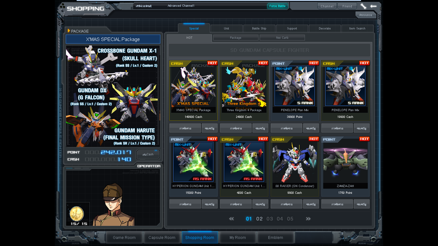Open the Support tab
This screenshot has width=438, height=246.
click(x=292, y=29)
